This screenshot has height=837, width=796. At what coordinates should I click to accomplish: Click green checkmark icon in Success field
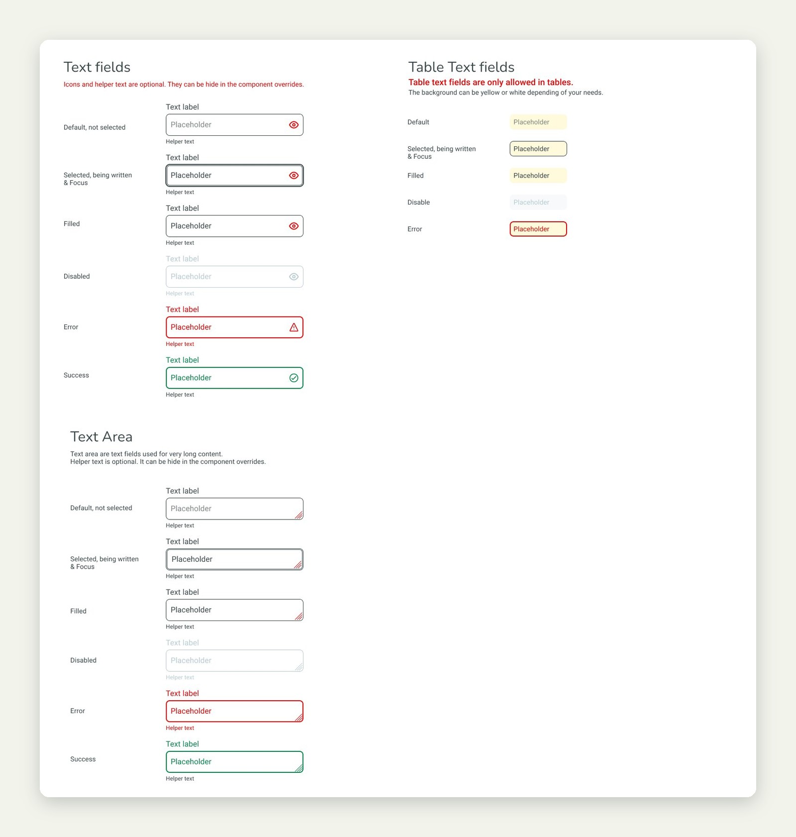(x=294, y=378)
